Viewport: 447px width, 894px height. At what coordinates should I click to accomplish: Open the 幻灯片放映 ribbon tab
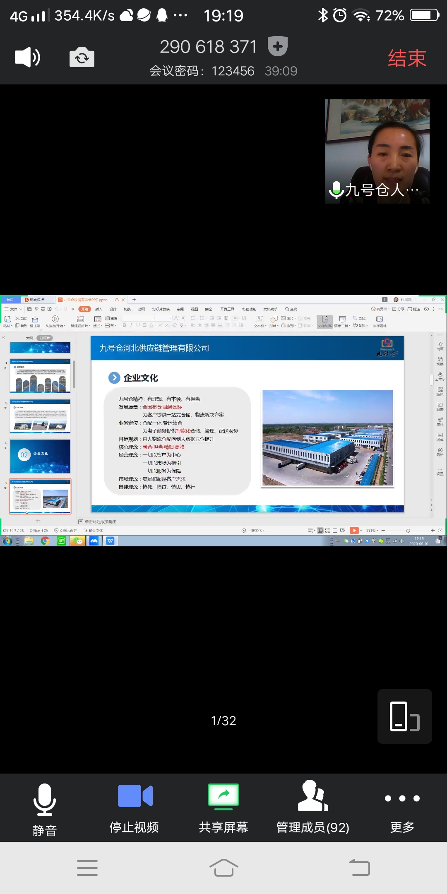click(x=161, y=309)
